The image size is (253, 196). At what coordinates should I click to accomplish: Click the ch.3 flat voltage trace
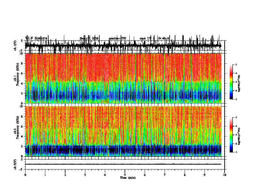tap(123, 164)
